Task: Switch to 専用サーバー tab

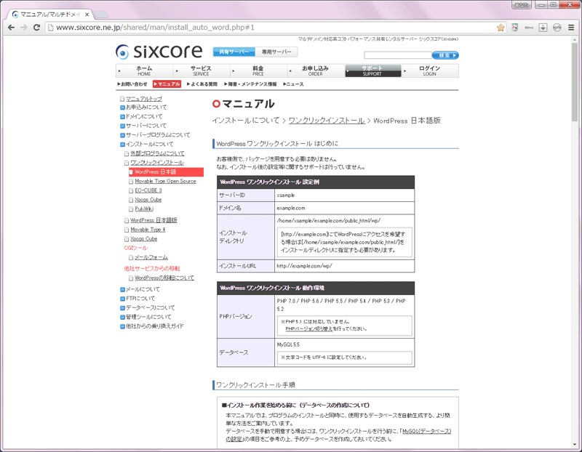Action: pos(276,52)
